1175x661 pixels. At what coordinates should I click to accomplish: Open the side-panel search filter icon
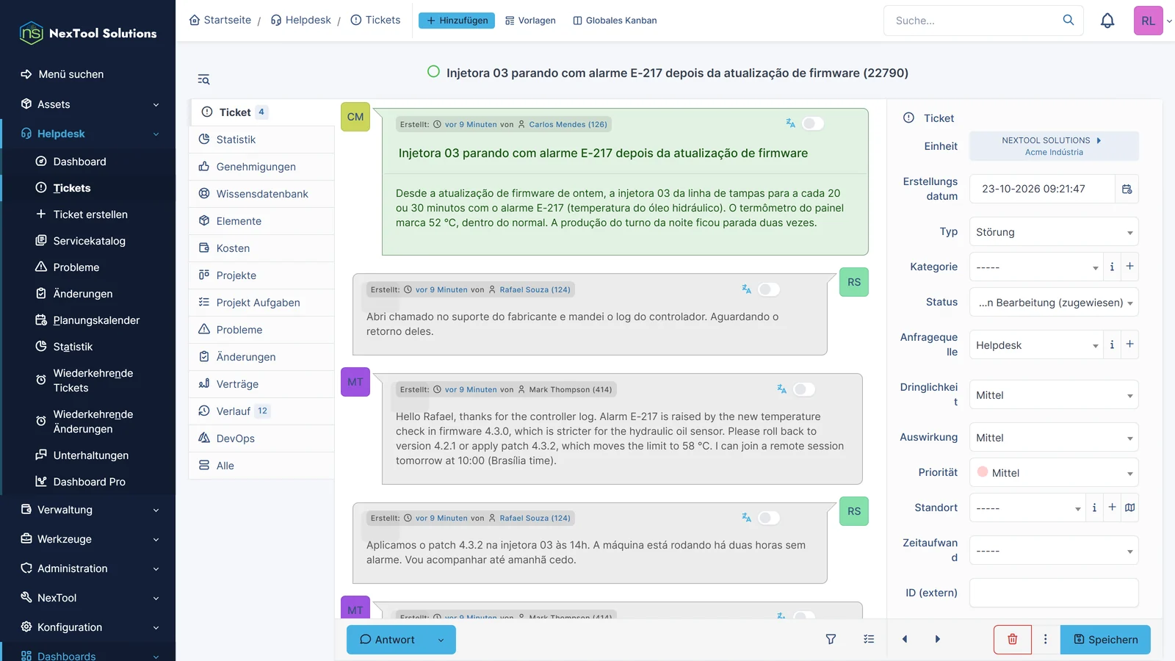(203, 79)
